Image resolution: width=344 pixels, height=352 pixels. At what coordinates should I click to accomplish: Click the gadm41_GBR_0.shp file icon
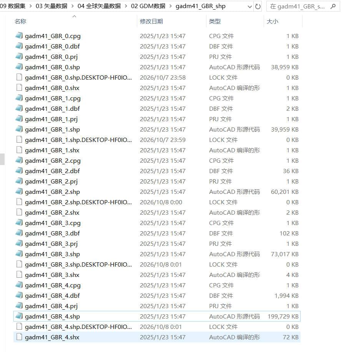(19, 67)
